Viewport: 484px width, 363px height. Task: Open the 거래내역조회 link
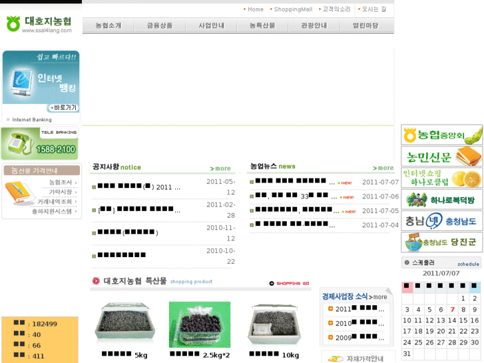(x=55, y=202)
